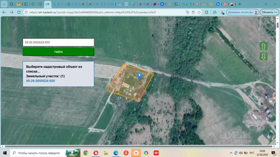Viewport: 280px width, 157px height.
Task: Open Google Chrome from the taskbar
Action: tap(86, 153)
